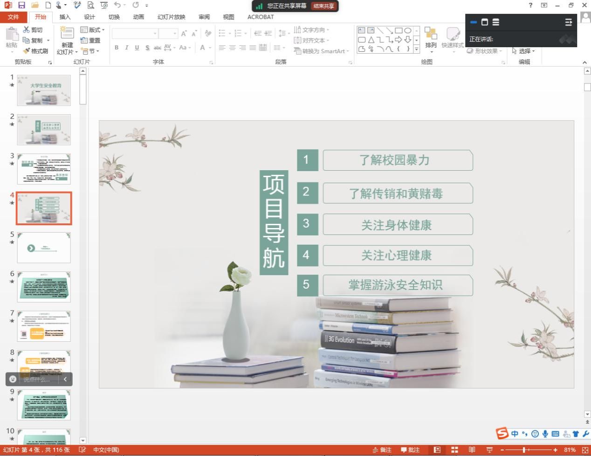Select the oval shape in shapes gallery
This screenshot has width=591, height=456.
coord(408,30)
